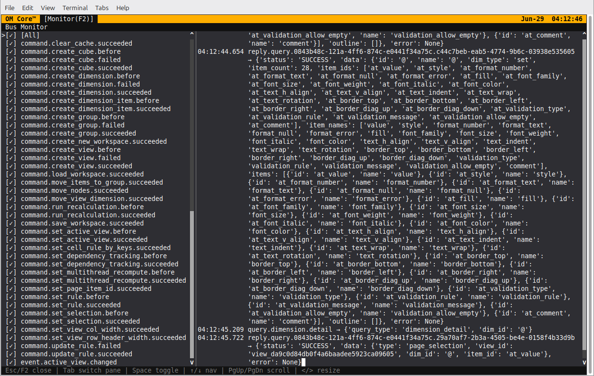
Task: Open the Help menu
Action: (x=123, y=8)
